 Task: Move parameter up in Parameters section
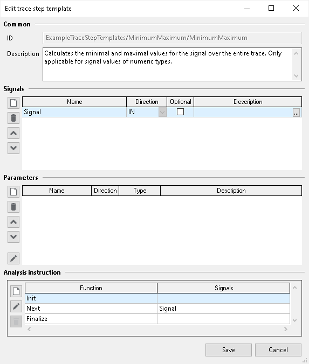click(x=13, y=222)
